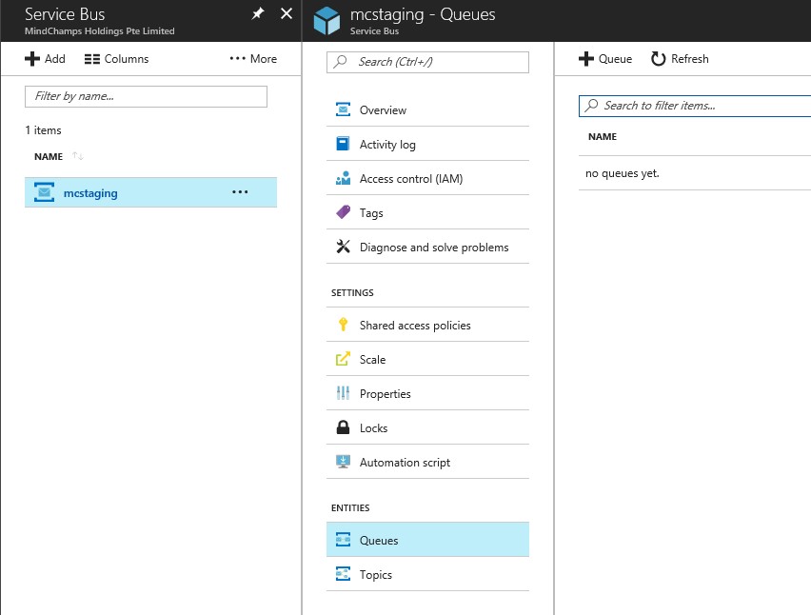Open the mcstaging row ellipsis menu
The width and height of the screenshot is (811, 615).
click(240, 192)
